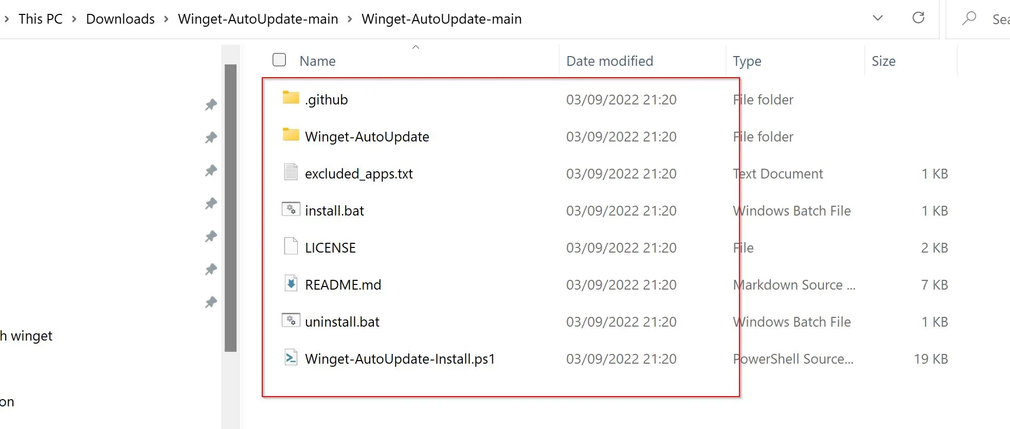This screenshot has height=429, width=1010.
Task: Go to This PC in breadcrumb
Action: click(41, 19)
